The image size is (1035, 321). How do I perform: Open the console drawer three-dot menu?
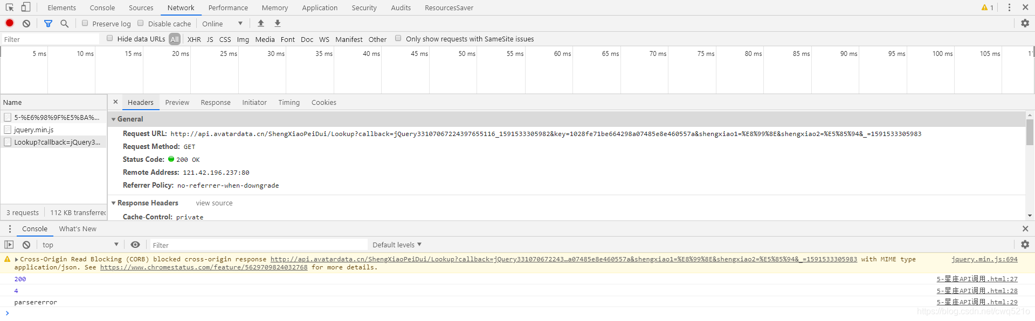point(10,229)
